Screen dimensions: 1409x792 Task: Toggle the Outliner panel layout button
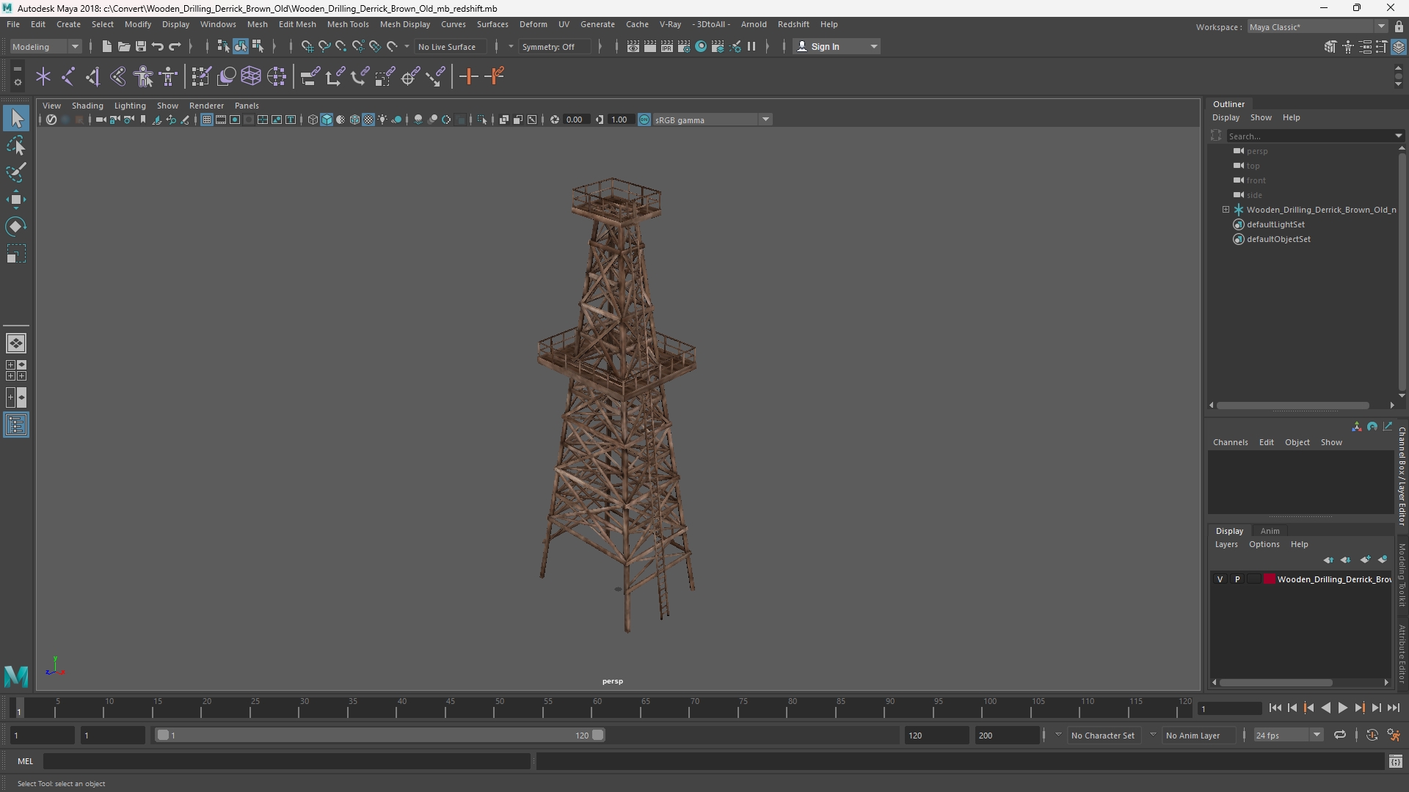16,425
